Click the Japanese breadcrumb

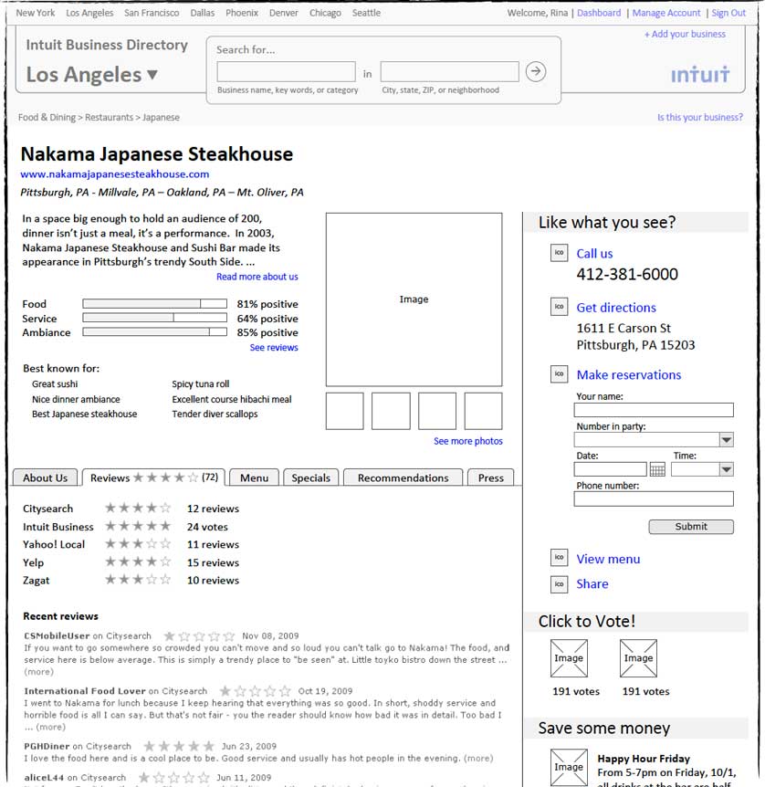[x=161, y=118]
